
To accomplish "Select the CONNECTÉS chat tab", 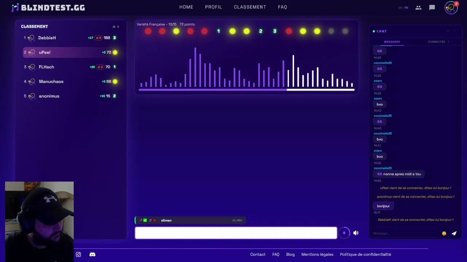I will 436,42.
